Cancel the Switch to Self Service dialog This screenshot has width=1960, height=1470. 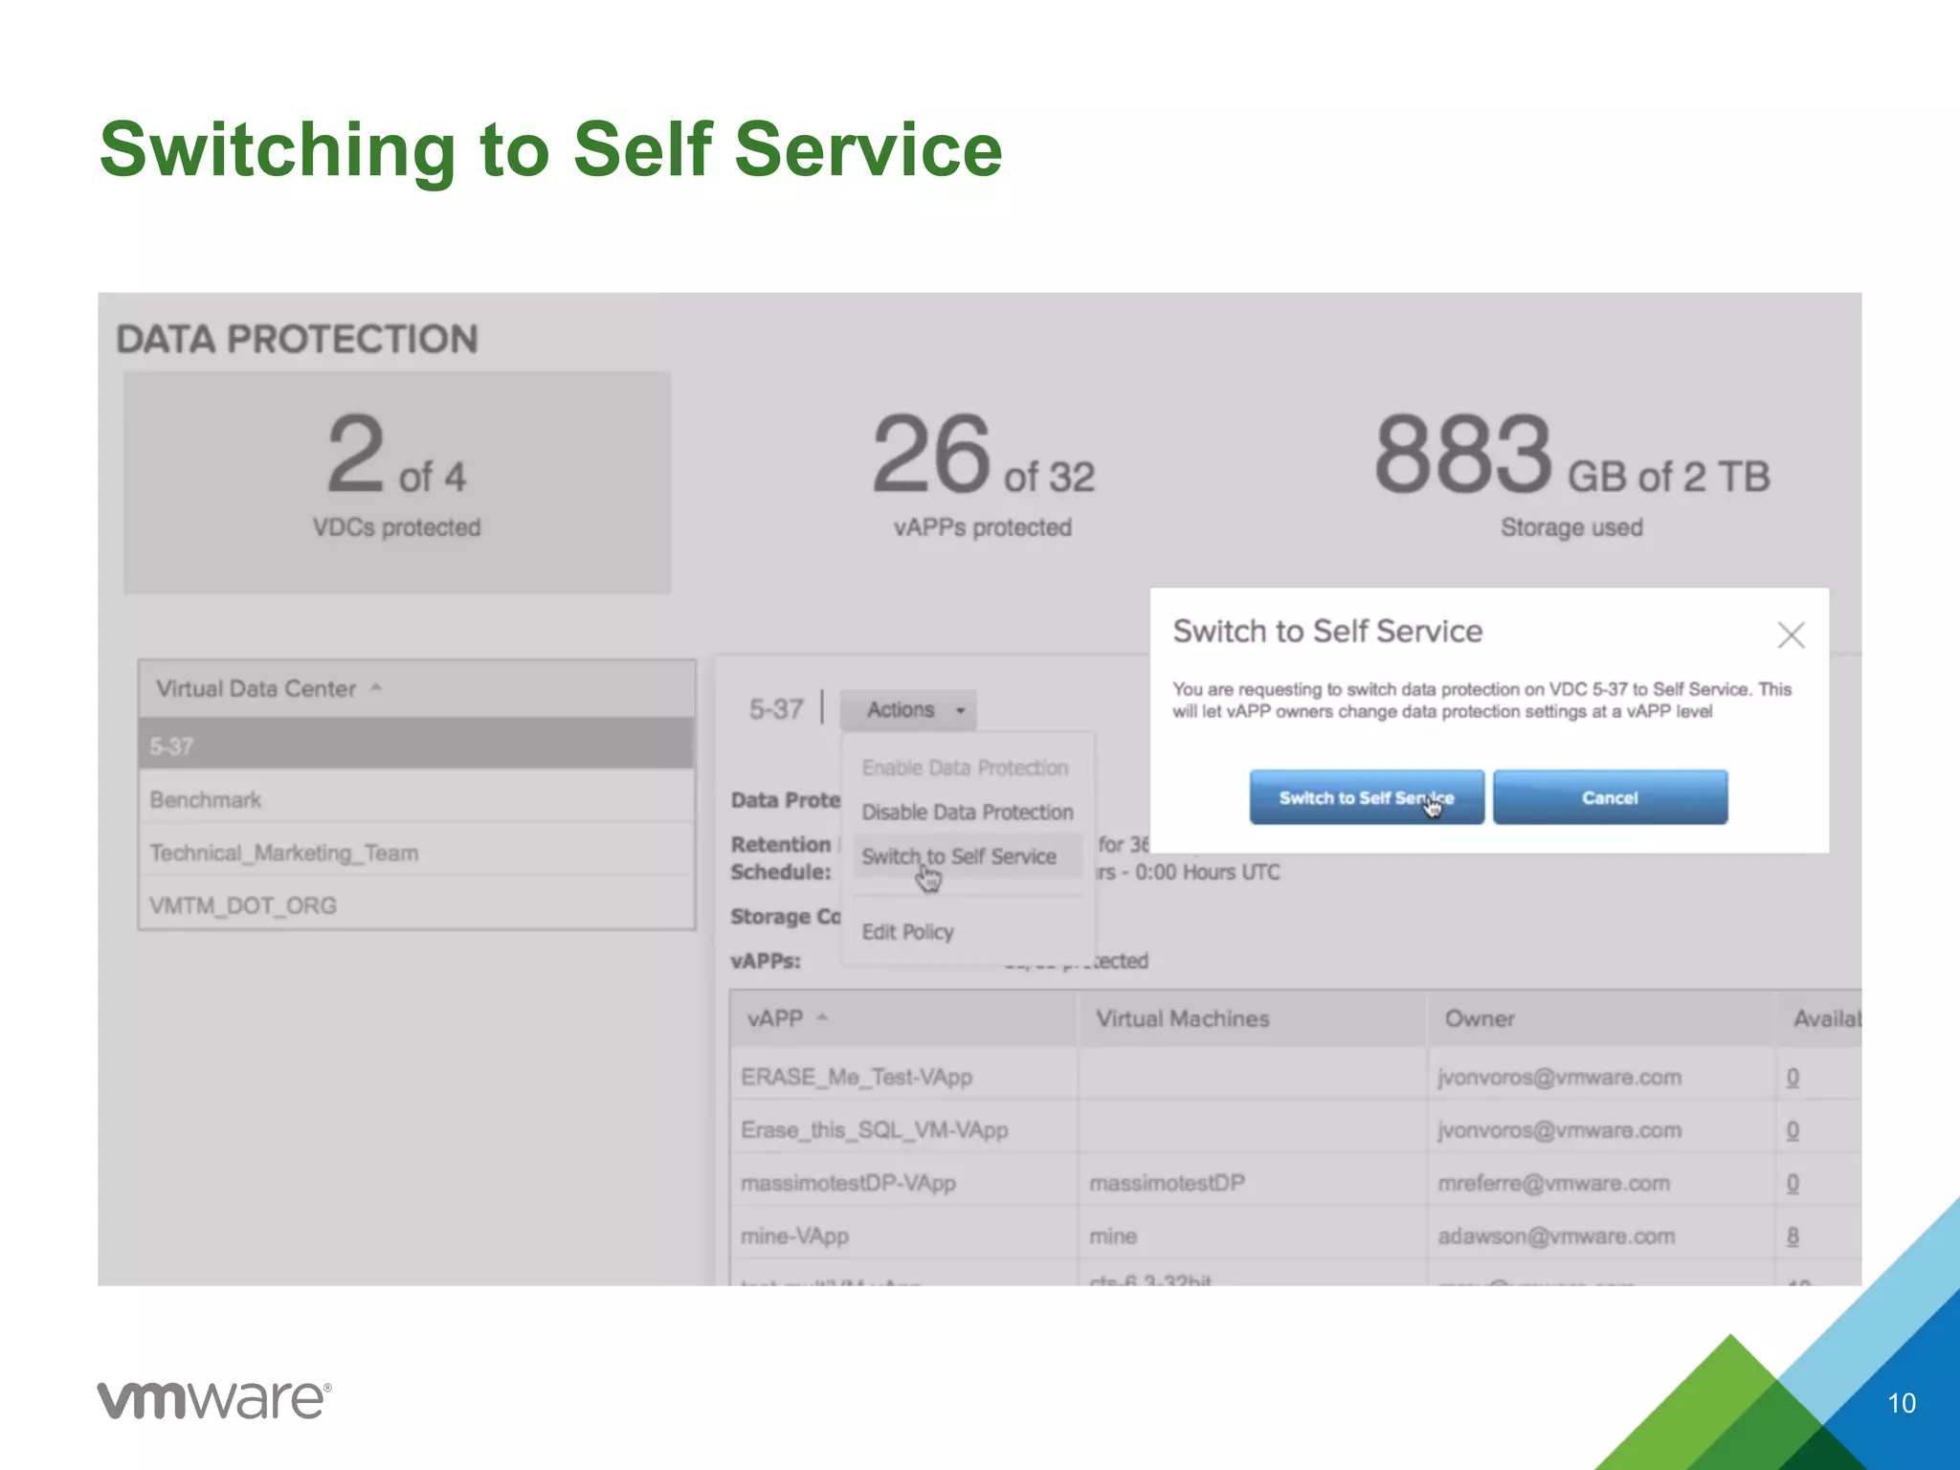[x=1610, y=797]
